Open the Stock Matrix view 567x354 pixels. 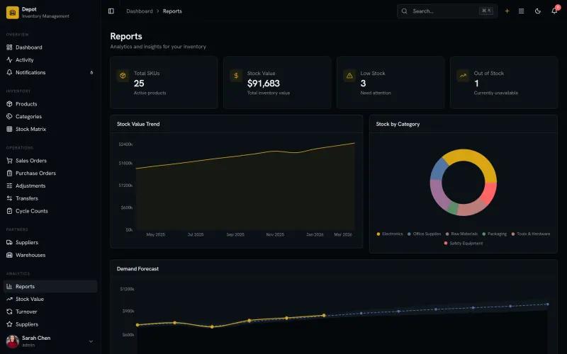pyautogui.click(x=50, y=130)
